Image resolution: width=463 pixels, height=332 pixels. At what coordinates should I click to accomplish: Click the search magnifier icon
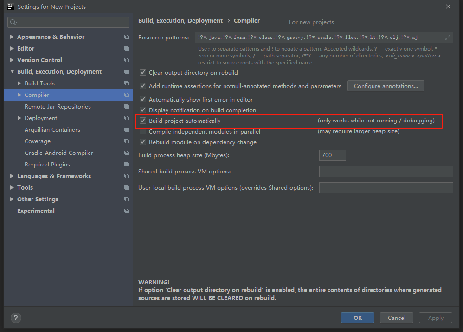click(x=13, y=22)
